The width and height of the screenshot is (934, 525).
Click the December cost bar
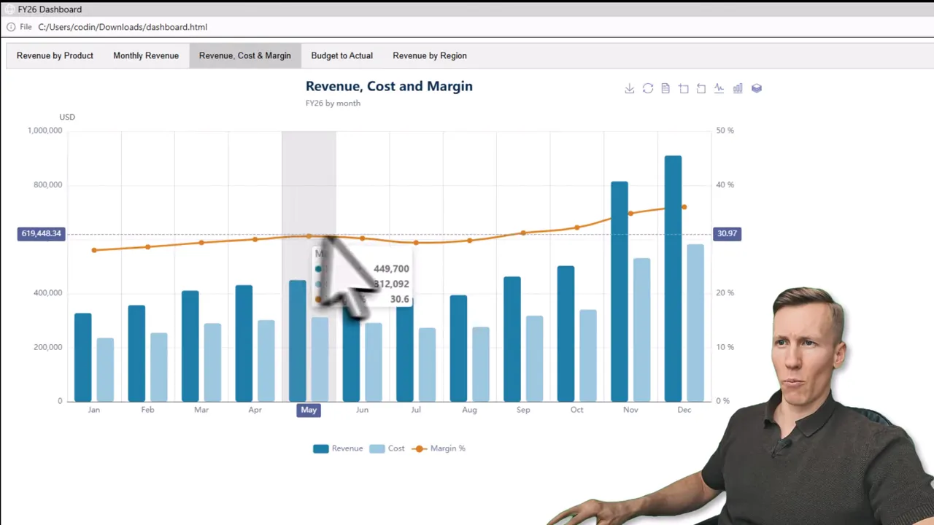pyautogui.click(x=695, y=323)
